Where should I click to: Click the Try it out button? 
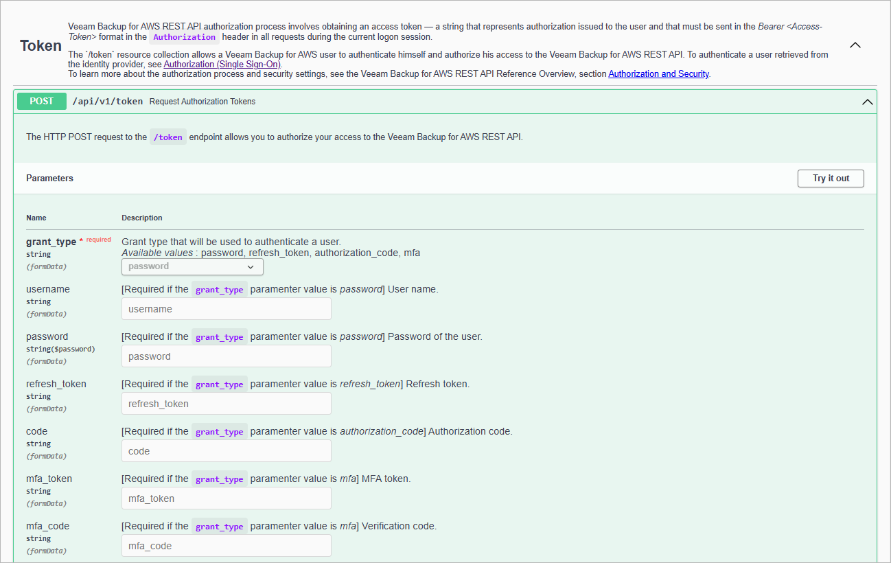[831, 178]
